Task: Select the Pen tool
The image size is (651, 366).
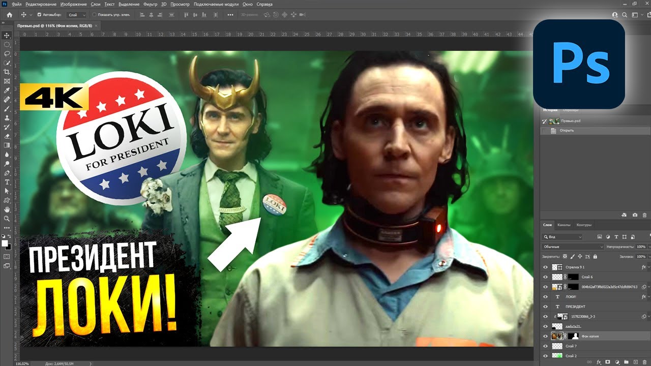Action: click(7, 172)
